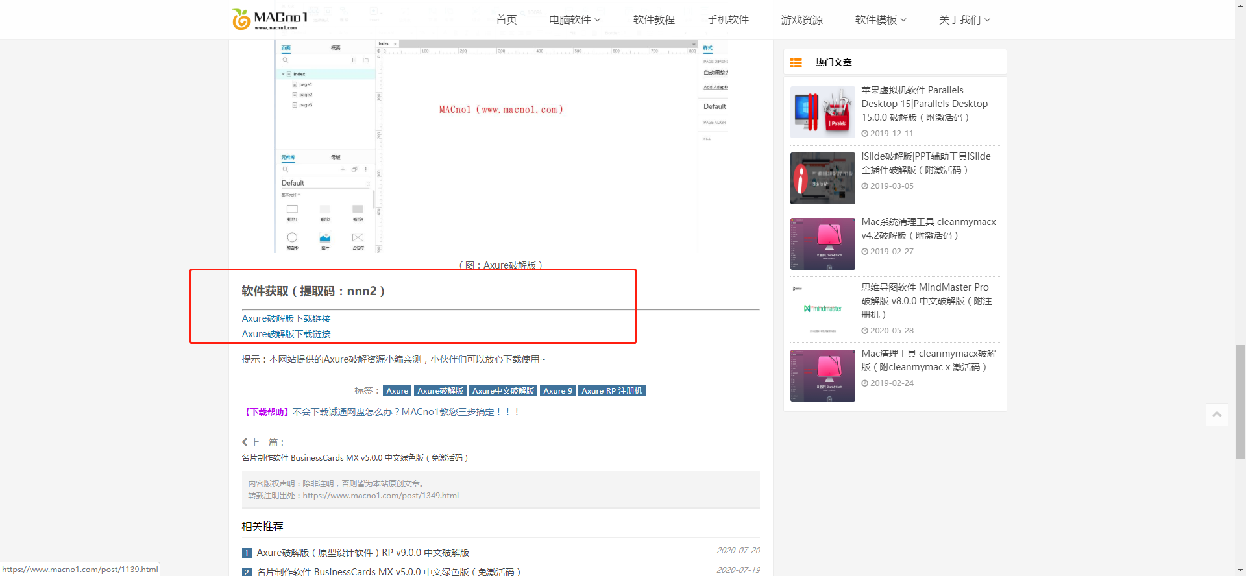
Task: Open previous article BusinessCards MX link
Action: 355,458
